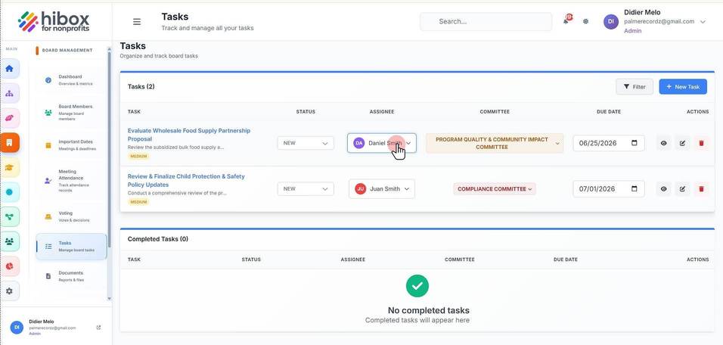723x345 pixels.
Task: Click MEDIUM badge on Wholesale Food Supply task
Action: point(138,157)
